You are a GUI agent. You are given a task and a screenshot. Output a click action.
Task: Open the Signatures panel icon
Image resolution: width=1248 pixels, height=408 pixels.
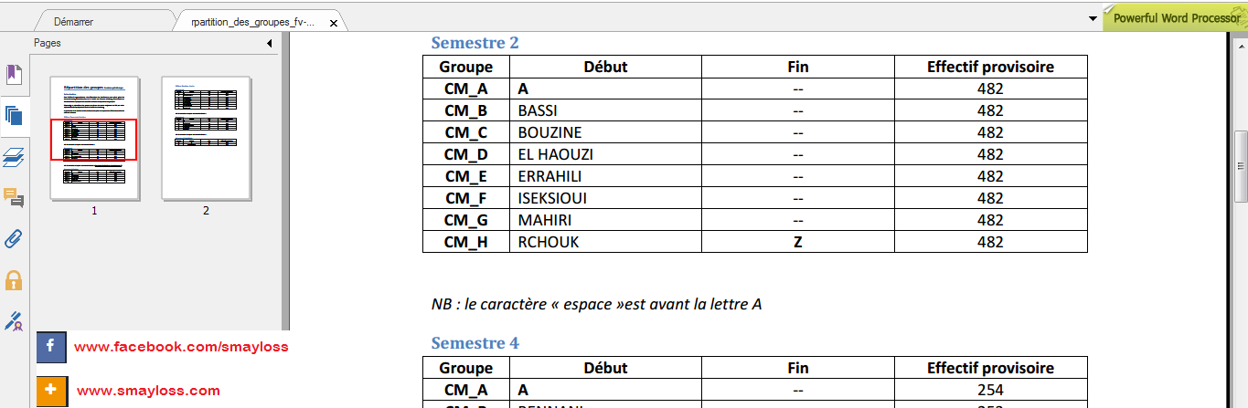click(14, 321)
